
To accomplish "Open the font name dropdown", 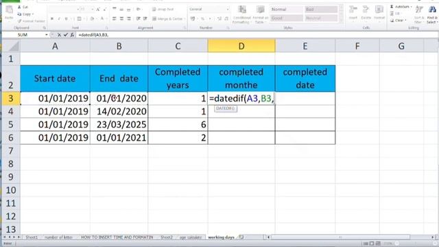I will click(x=78, y=9).
